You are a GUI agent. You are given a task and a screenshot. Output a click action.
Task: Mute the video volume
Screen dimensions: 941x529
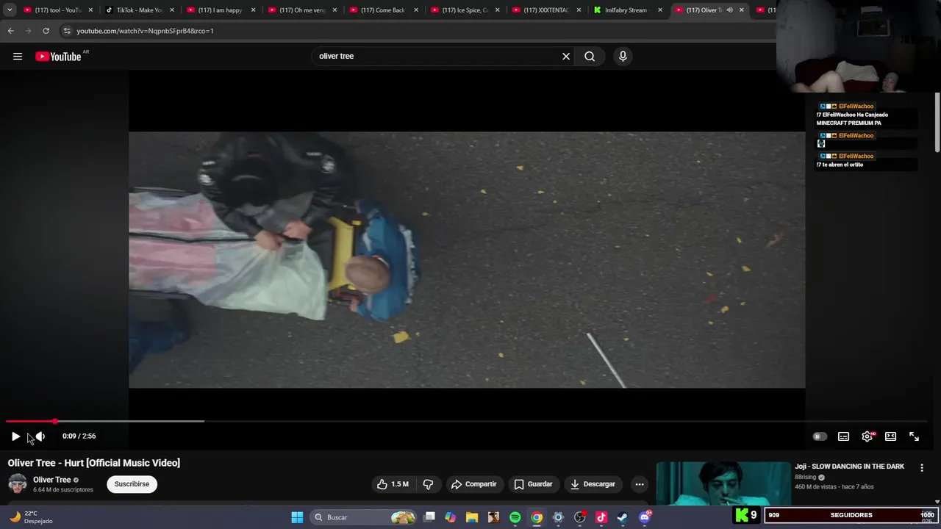[40, 436]
